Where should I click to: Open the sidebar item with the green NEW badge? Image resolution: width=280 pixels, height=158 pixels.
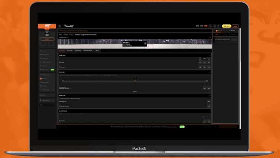[x=47, y=70]
